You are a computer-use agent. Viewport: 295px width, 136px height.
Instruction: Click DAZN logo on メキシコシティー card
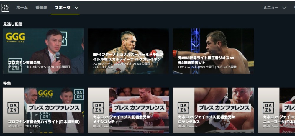(98, 108)
